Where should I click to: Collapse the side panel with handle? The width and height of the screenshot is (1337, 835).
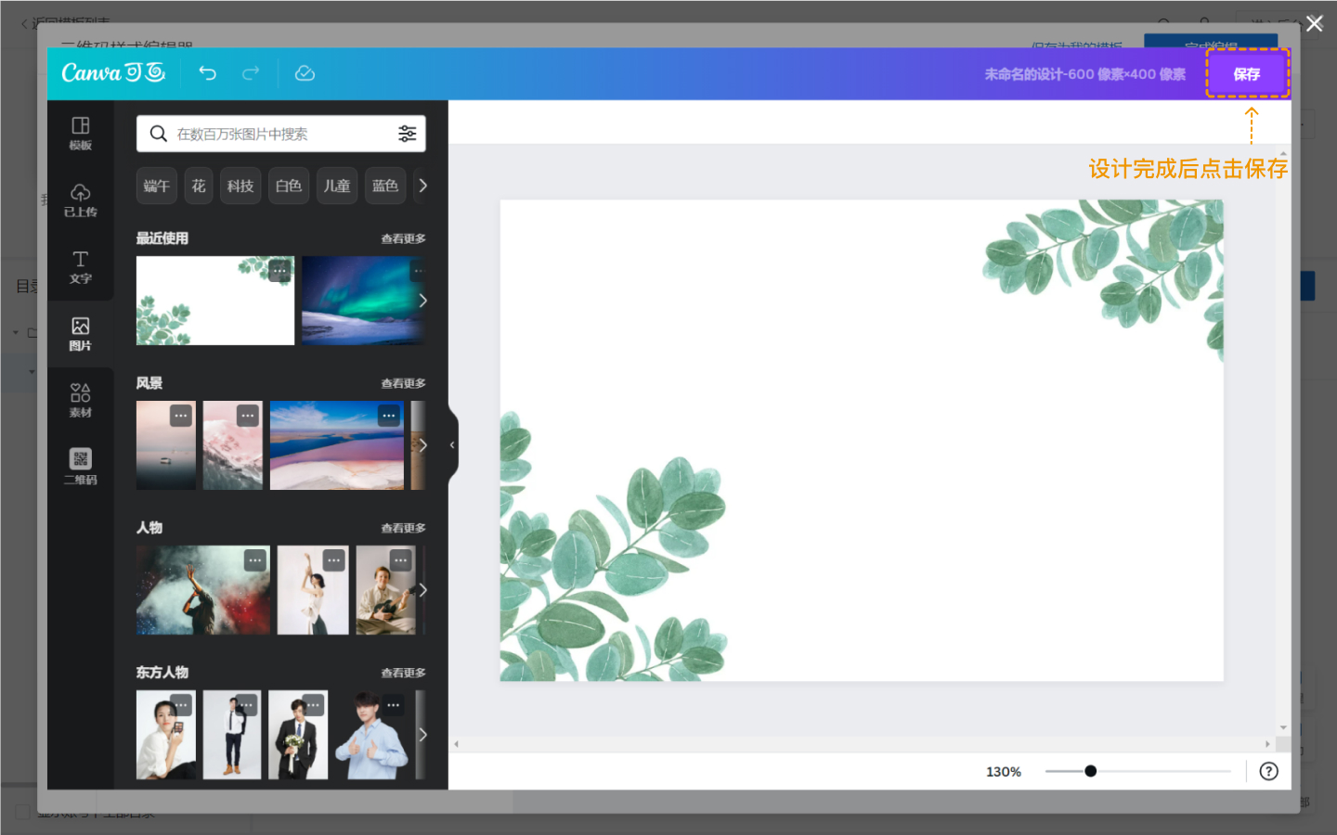452,445
